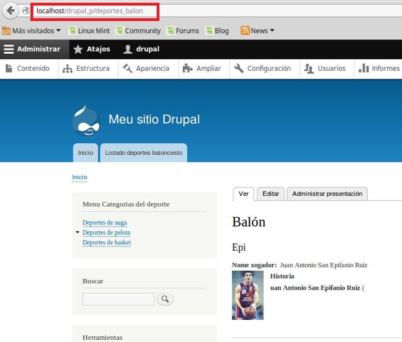Click the 'Juan Antonio San Epifanio Ruiz' name text
402x342 pixels.
pyautogui.click(x=324, y=265)
